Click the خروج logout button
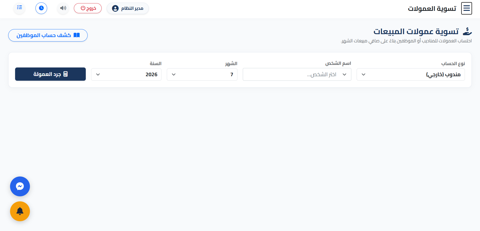This screenshot has height=231, width=480. pos(88,8)
